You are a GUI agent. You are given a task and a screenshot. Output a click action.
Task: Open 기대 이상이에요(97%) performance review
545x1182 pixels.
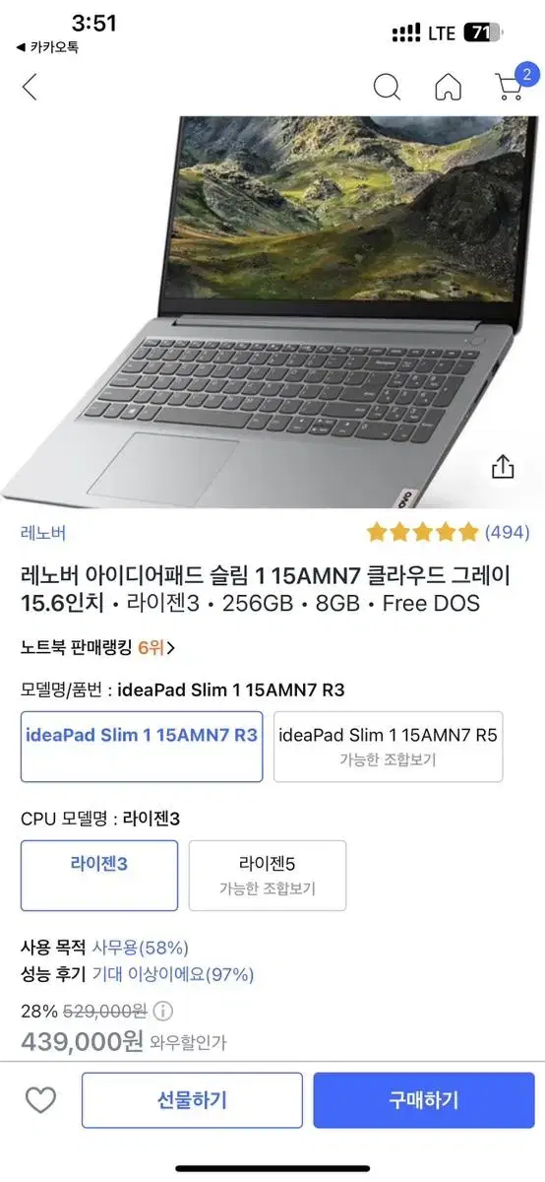tap(173, 974)
